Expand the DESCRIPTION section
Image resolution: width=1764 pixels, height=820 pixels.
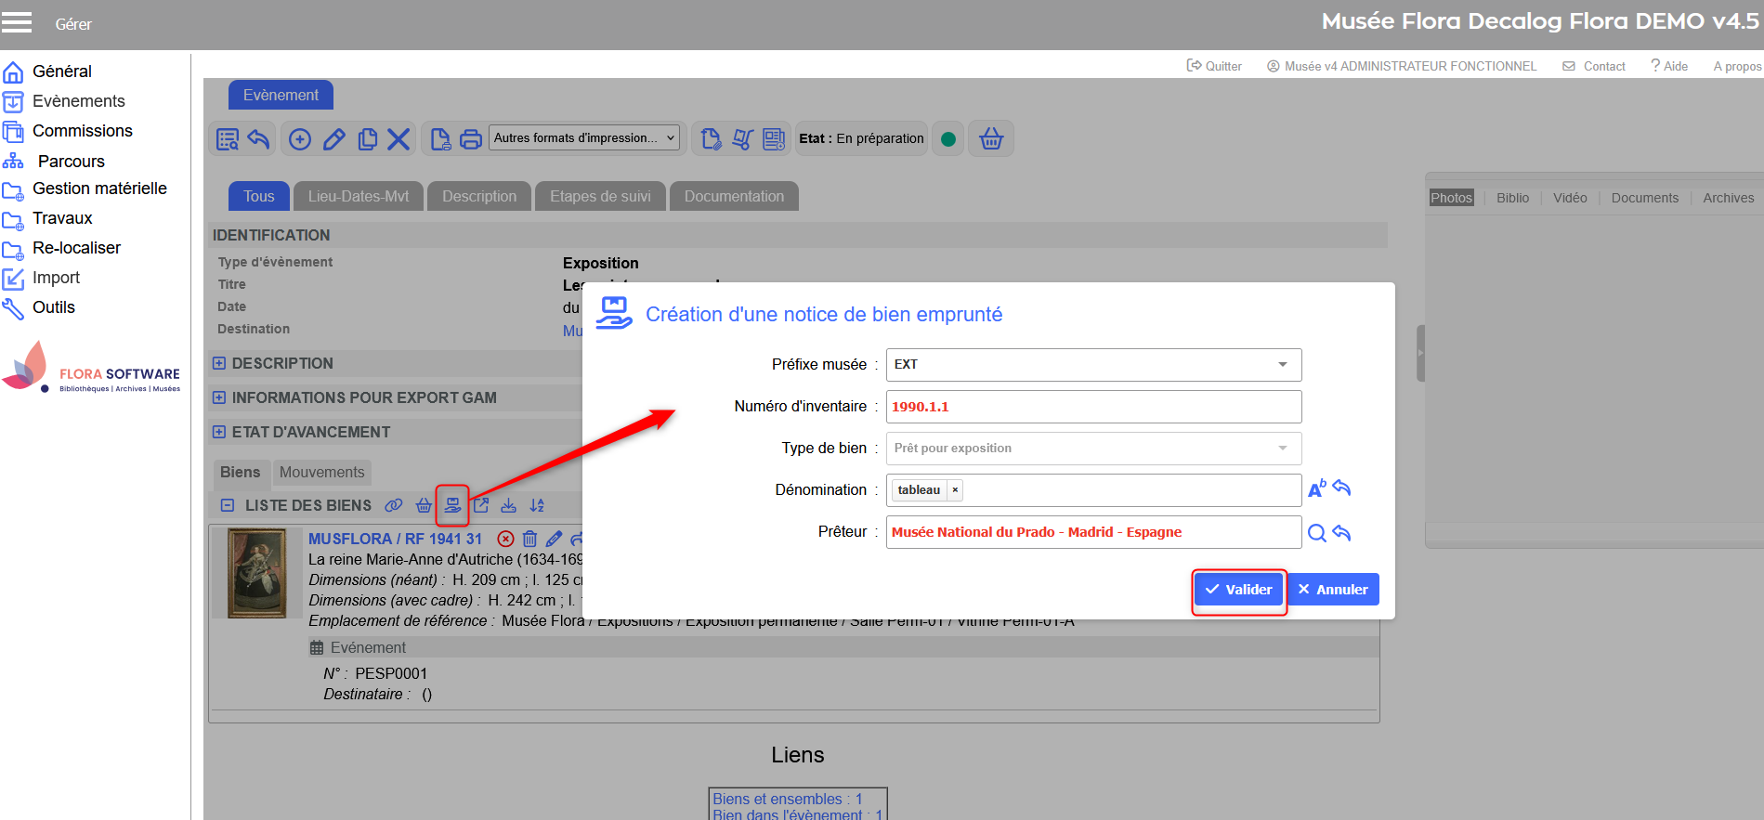[x=219, y=363]
